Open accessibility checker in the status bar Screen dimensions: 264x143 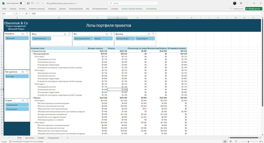coord(26,142)
